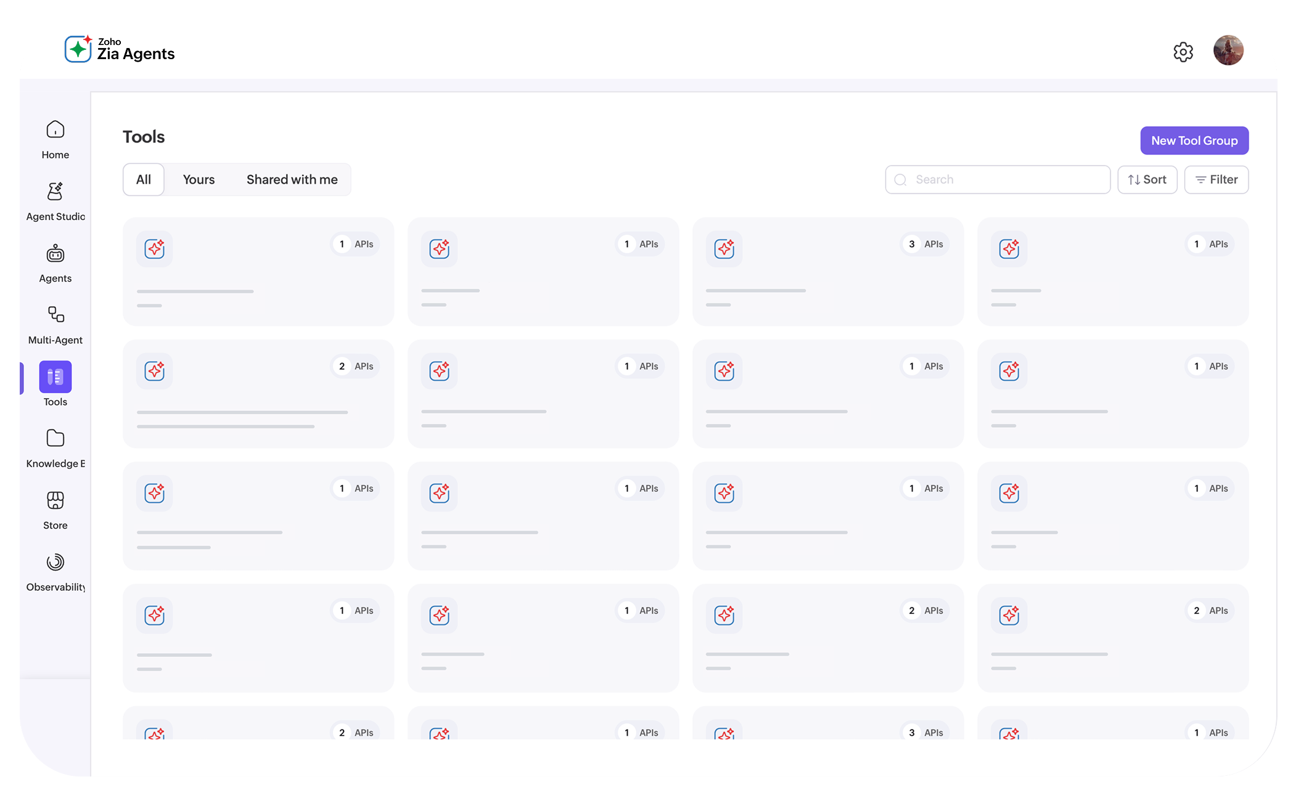Keep the All filter tab active
Image resolution: width=1296 pixels, height=795 pixels.
(x=143, y=179)
